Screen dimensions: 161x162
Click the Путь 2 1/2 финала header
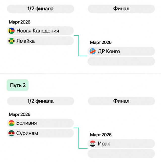[x=40, y=101]
